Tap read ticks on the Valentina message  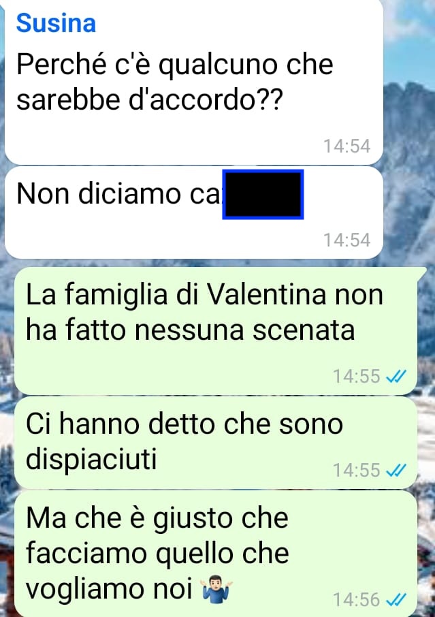click(x=396, y=376)
